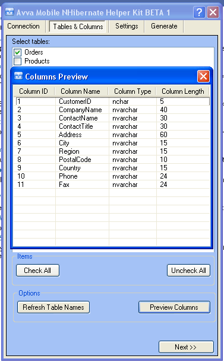Screen dimensions: 224x362
Task: Click the help question mark icon
Action: click(199, 12)
